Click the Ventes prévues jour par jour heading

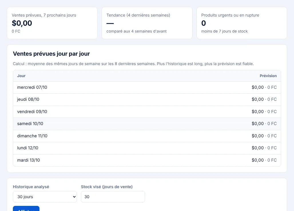51,54
